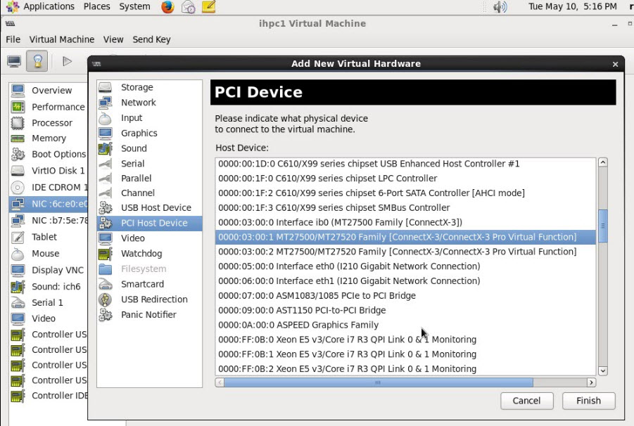Image resolution: width=634 pixels, height=426 pixels.
Task: Cancel the Add New Virtual Hardware dialog
Action: click(526, 401)
